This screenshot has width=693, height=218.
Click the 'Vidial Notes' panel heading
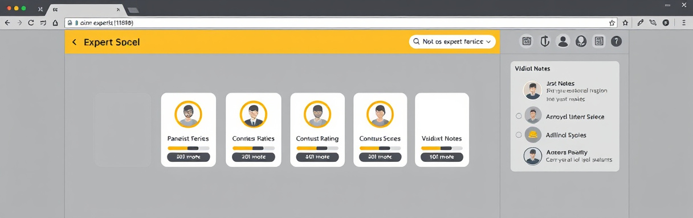532,68
